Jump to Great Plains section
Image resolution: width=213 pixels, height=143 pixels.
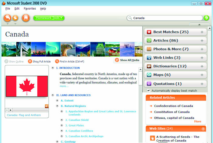point(75,125)
